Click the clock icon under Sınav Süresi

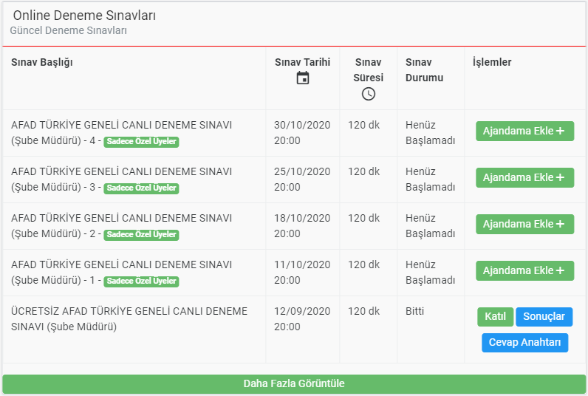click(369, 94)
